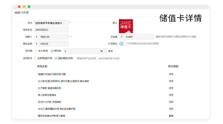Image resolution: width=223 pixels, height=124 pixels.
Task: Click the ¥ symbol beside 总储值 field
Action: [x=121, y=37]
